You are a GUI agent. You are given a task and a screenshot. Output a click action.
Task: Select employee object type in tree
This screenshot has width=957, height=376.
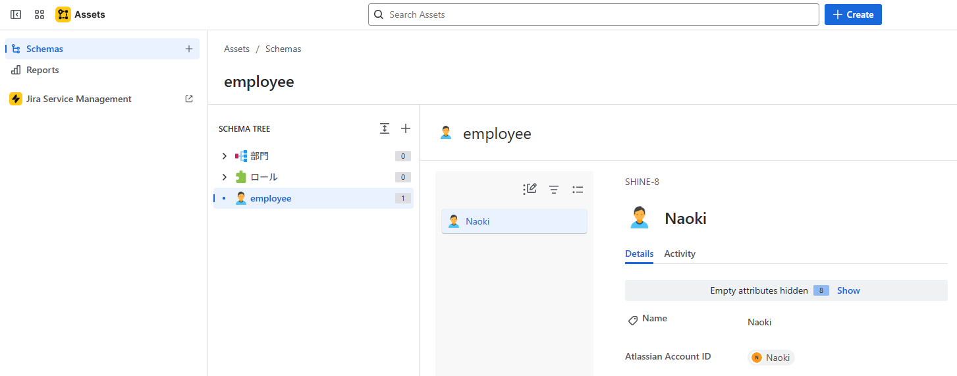tap(314, 198)
